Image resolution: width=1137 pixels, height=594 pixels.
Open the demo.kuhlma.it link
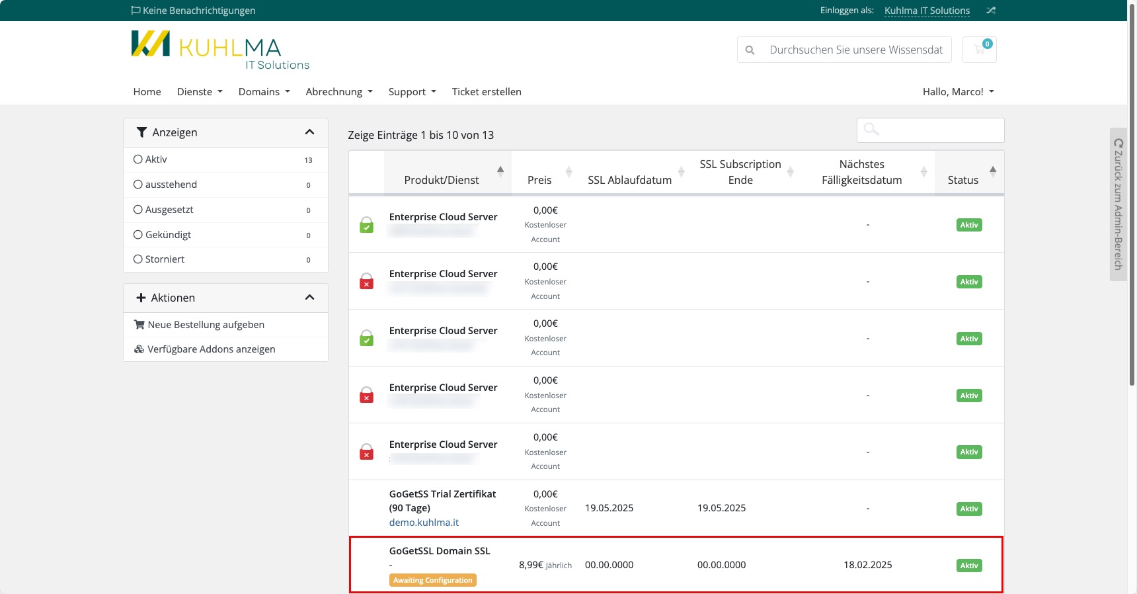(424, 523)
